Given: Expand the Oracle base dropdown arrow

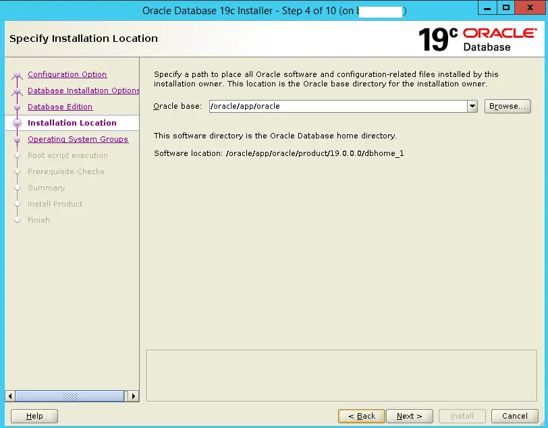Looking at the screenshot, I should pos(472,106).
